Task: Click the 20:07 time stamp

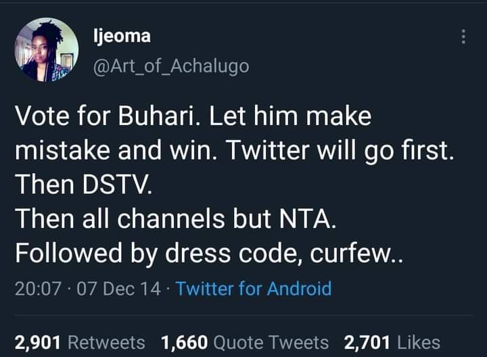Action: 38,289
